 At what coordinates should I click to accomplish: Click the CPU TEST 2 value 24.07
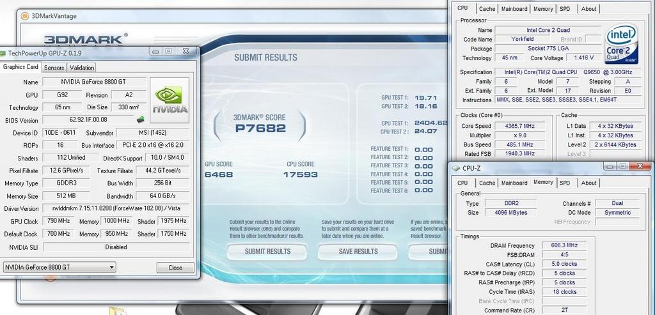[x=425, y=131]
